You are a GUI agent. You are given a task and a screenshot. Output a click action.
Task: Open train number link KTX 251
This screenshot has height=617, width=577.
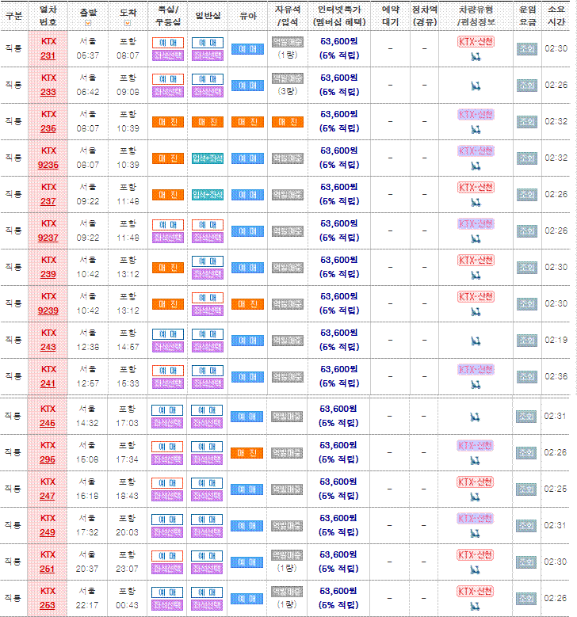pyautogui.click(x=48, y=569)
